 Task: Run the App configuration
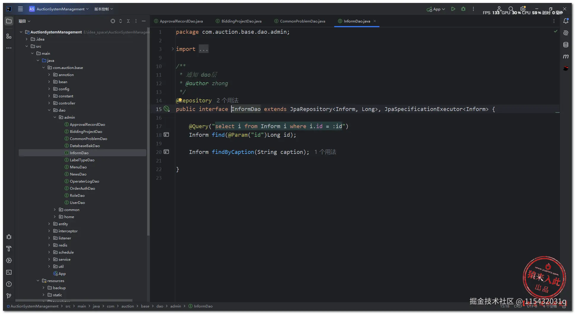(x=453, y=9)
